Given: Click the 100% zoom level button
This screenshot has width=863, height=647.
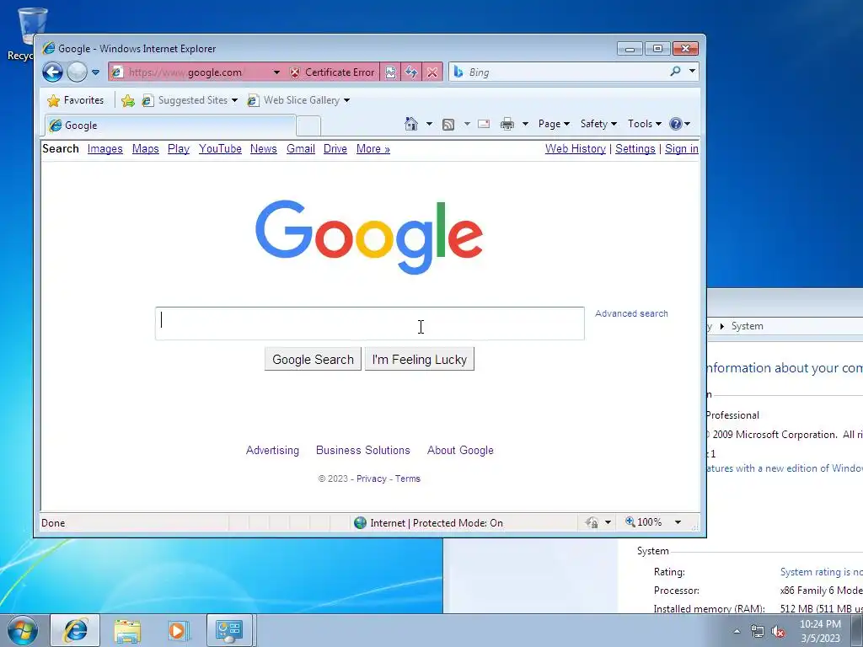Looking at the screenshot, I should tap(643, 521).
